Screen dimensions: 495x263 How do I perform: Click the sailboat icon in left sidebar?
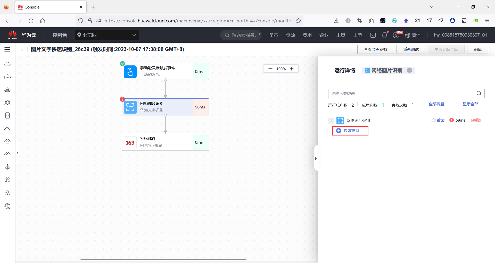7,167
